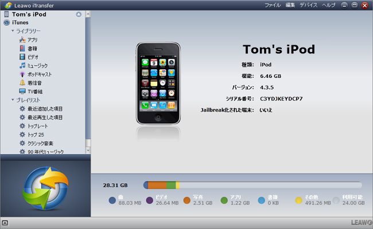Click the 491.26 MB other value
Image resolution: width=373 pixels, height=229 pixels.
(x=318, y=203)
